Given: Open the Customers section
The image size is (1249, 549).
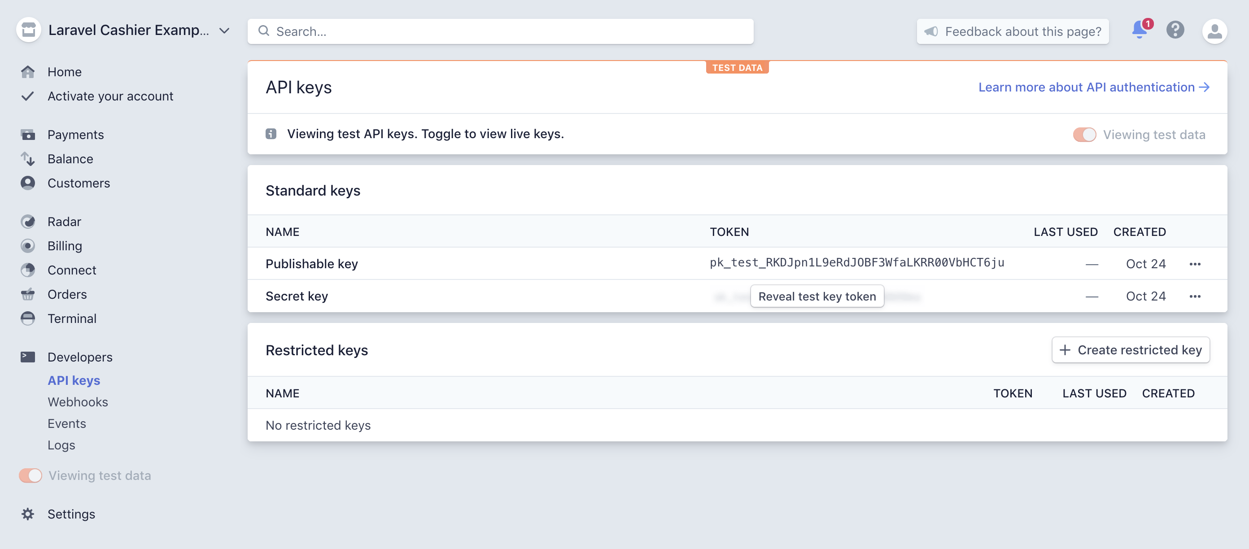Looking at the screenshot, I should (x=79, y=183).
